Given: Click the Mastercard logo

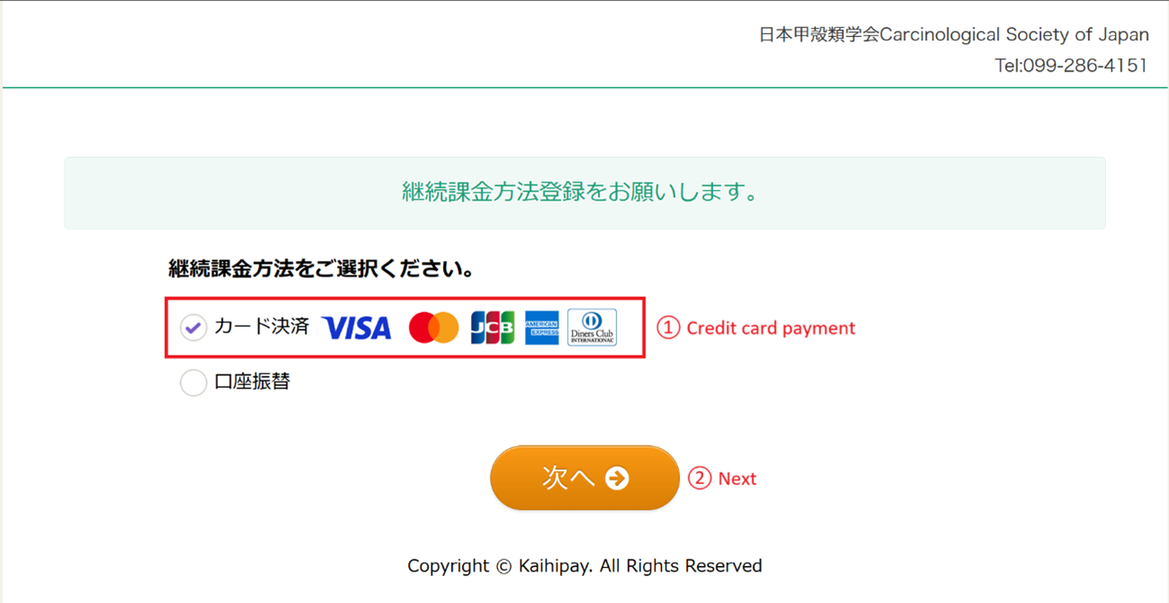Looking at the screenshot, I should tap(433, 328).
